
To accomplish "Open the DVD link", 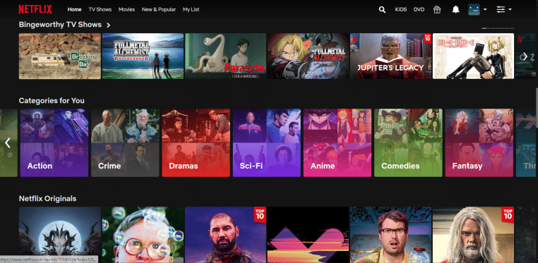I will tap(419, 10).
